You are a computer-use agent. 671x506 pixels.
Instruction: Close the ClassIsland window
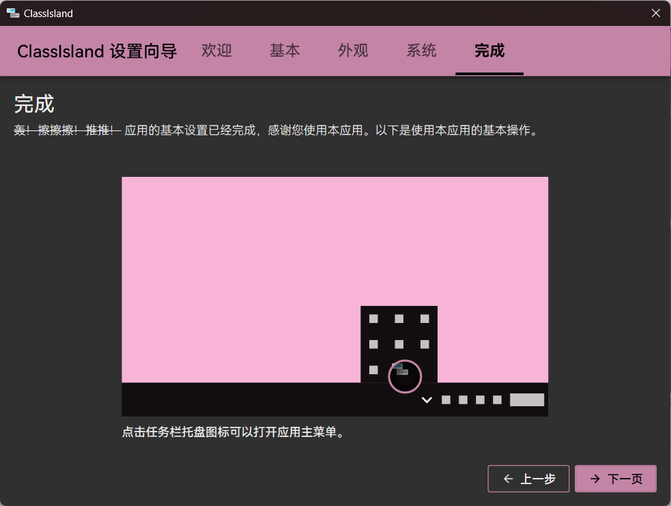655,13
